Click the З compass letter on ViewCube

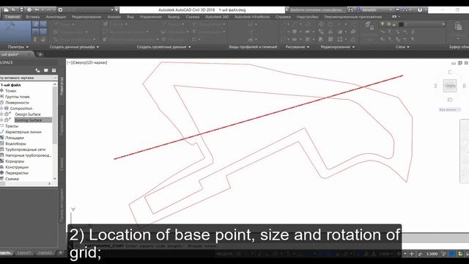435,86
